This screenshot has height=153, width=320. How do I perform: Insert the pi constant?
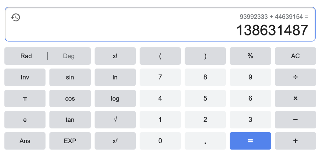click(25, 98)
